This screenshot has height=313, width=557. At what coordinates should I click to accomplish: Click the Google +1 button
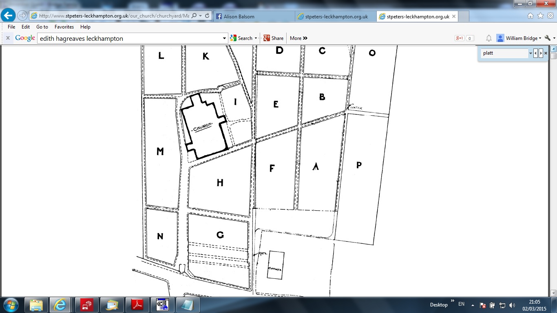coord(460,38)
